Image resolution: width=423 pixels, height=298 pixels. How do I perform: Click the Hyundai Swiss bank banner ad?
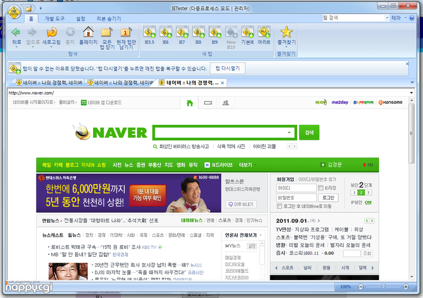[128, 193]
